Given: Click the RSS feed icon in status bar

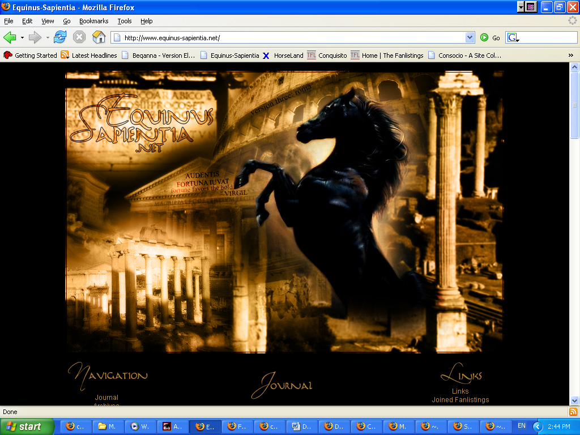Looking at the screenshot, I should pyautogui.click(x=573, y=412).
